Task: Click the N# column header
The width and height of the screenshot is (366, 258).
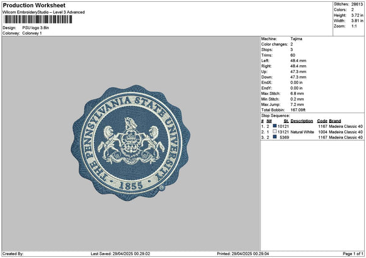Action: click(x=269, y=121)
